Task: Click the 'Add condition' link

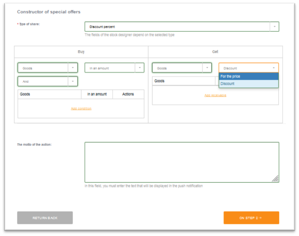Action: click(81, 108)
